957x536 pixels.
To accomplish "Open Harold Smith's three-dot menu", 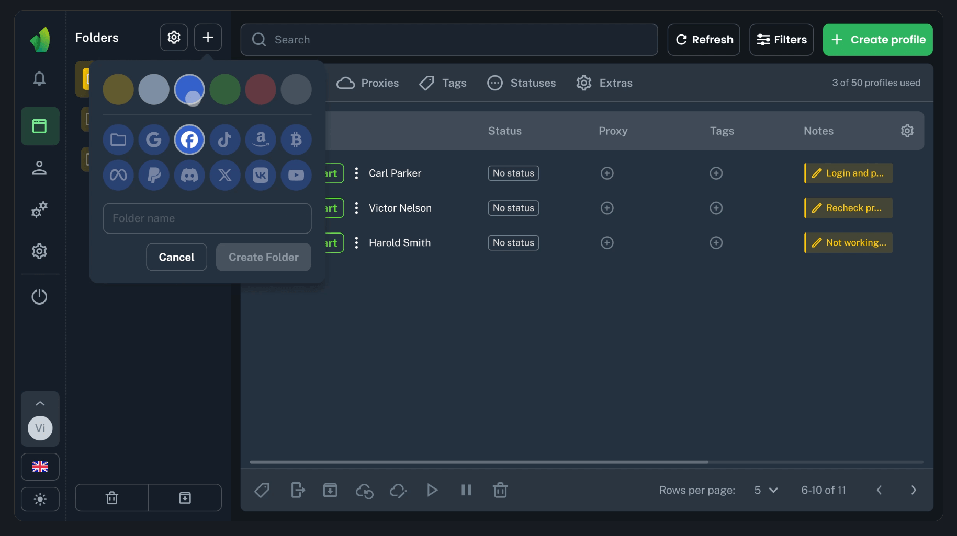I will coord(356,243).
